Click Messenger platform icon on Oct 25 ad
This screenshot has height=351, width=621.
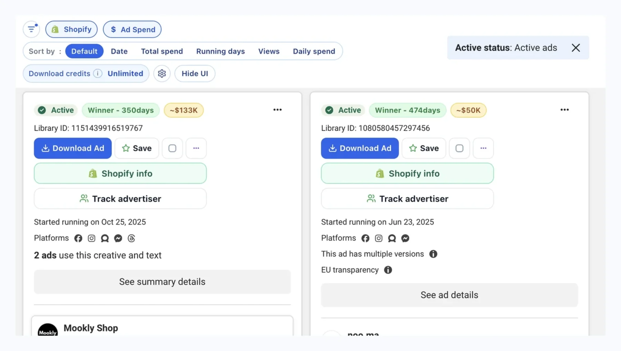(118, 238)
